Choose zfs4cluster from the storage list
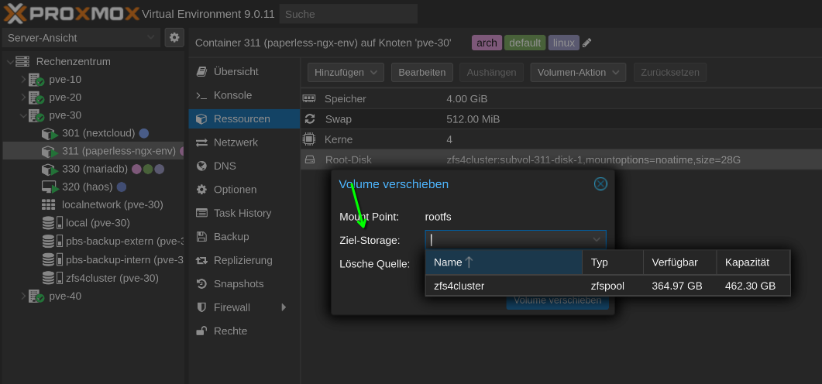The width and height of the screenshot is (822, 384). click(607, 286)
